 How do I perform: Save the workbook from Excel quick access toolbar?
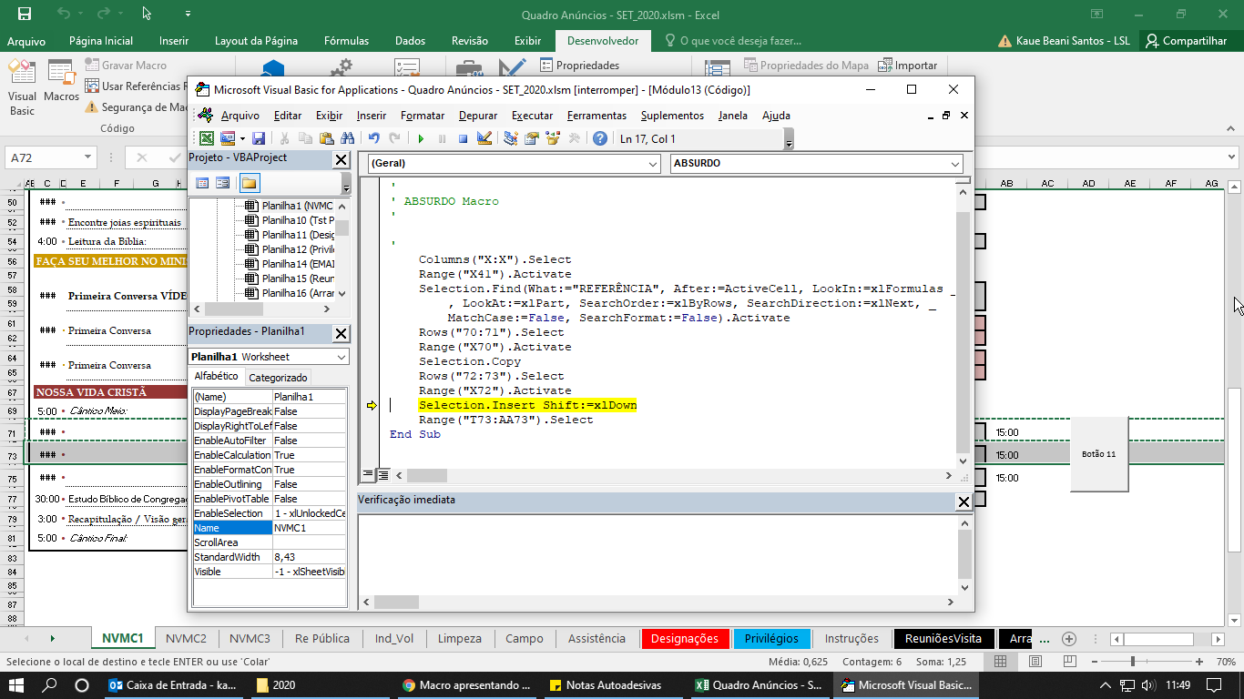pos(25,15)
